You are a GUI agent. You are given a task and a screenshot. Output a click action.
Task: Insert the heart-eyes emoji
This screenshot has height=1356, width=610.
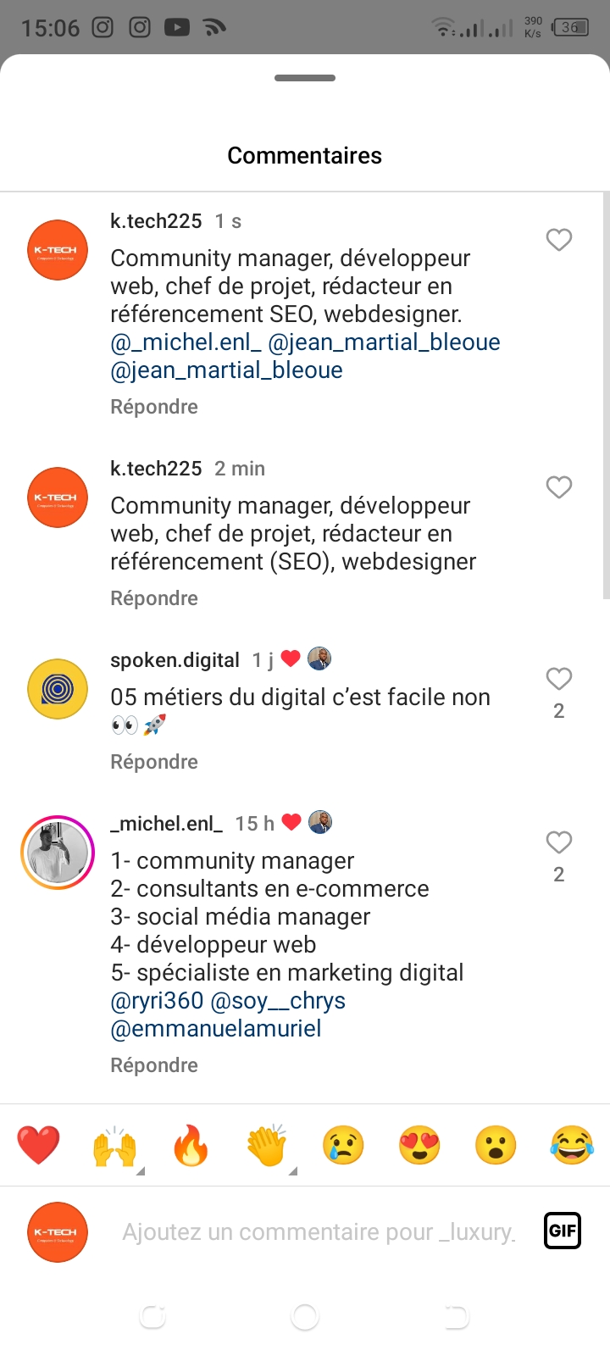click(x=419, y=1146)
